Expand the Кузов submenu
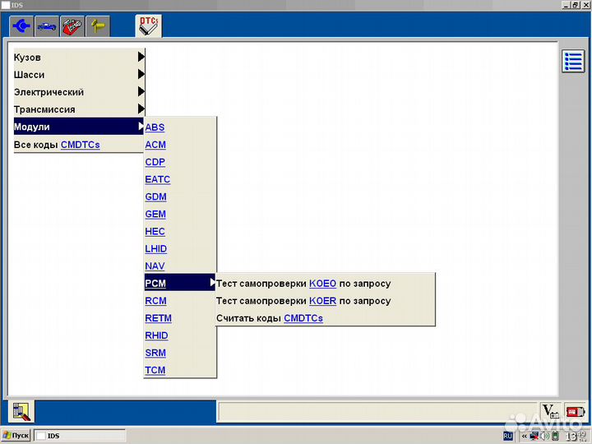 78,58
